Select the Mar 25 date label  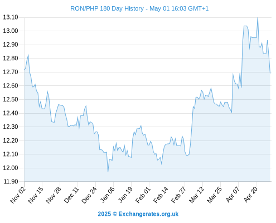click(x=214, y=195)
